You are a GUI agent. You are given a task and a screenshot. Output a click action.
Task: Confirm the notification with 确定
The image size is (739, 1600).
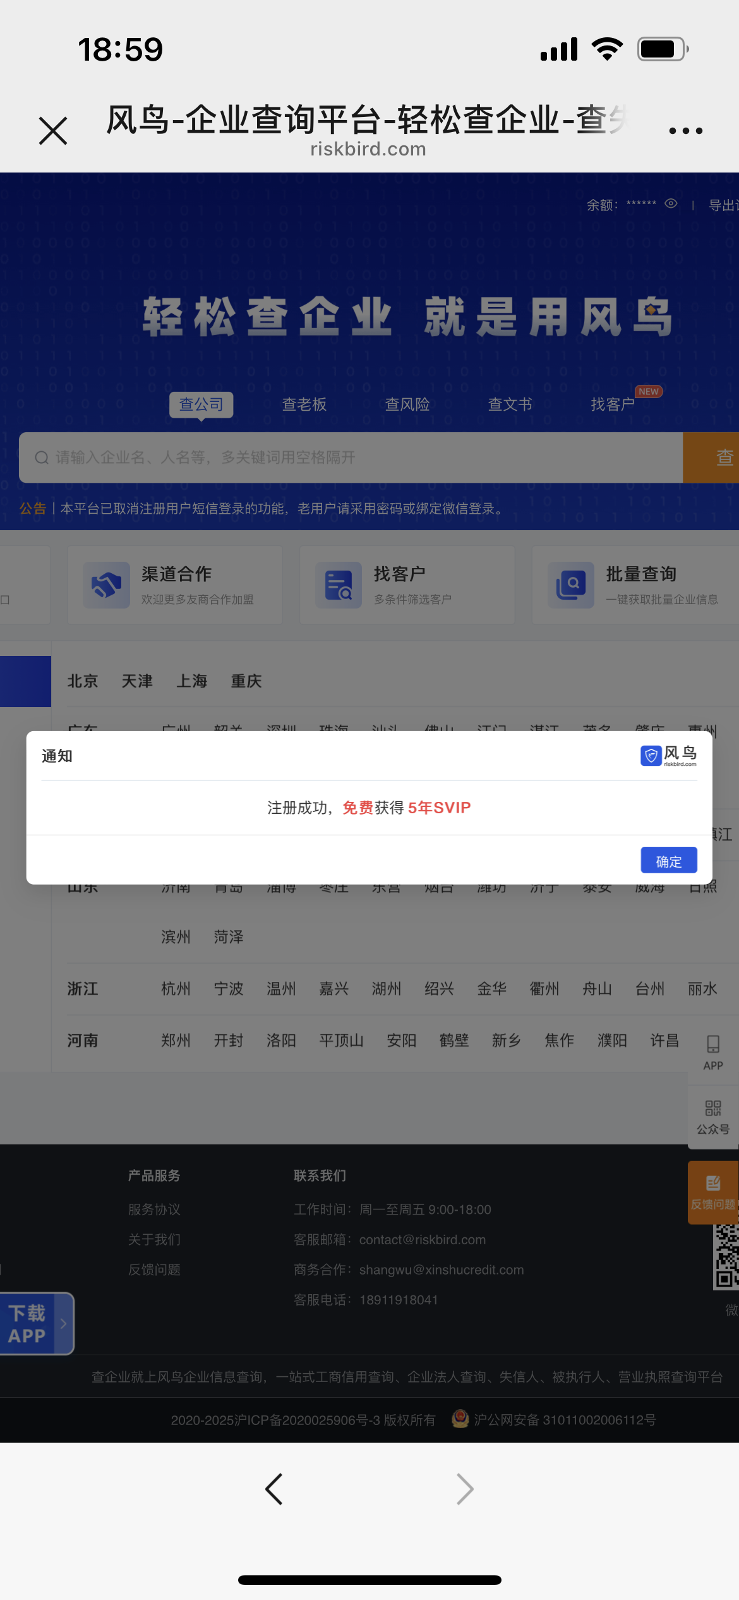pyautogui.click(x=668, y=861)
